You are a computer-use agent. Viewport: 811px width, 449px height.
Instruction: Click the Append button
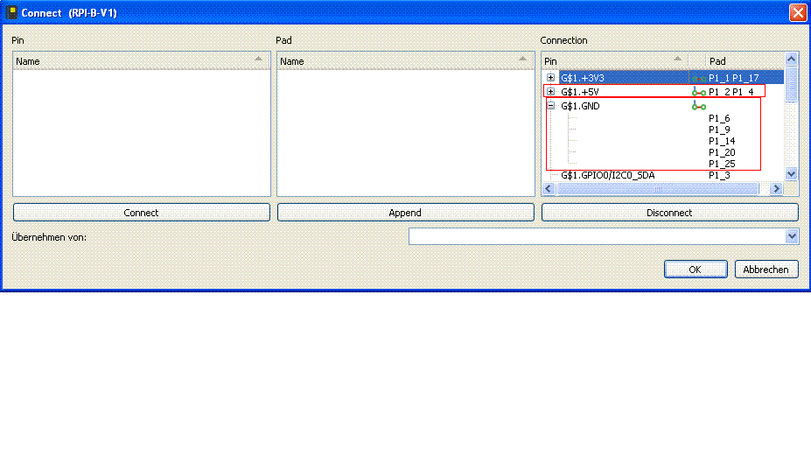[x=406, y=213]
